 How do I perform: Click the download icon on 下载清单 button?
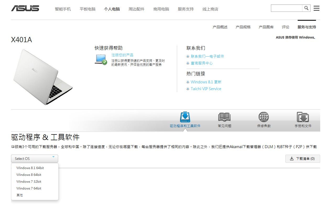(x=291, y=159)
